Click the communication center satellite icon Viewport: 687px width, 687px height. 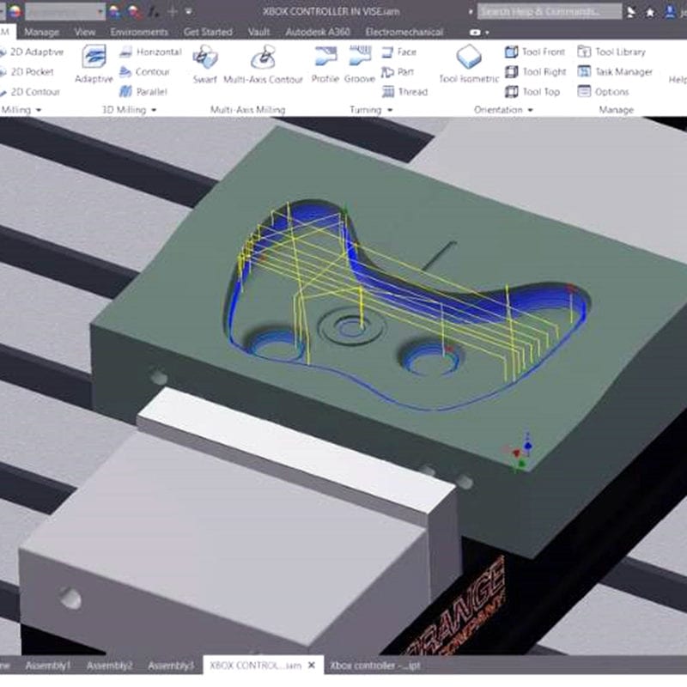(631, 12)
